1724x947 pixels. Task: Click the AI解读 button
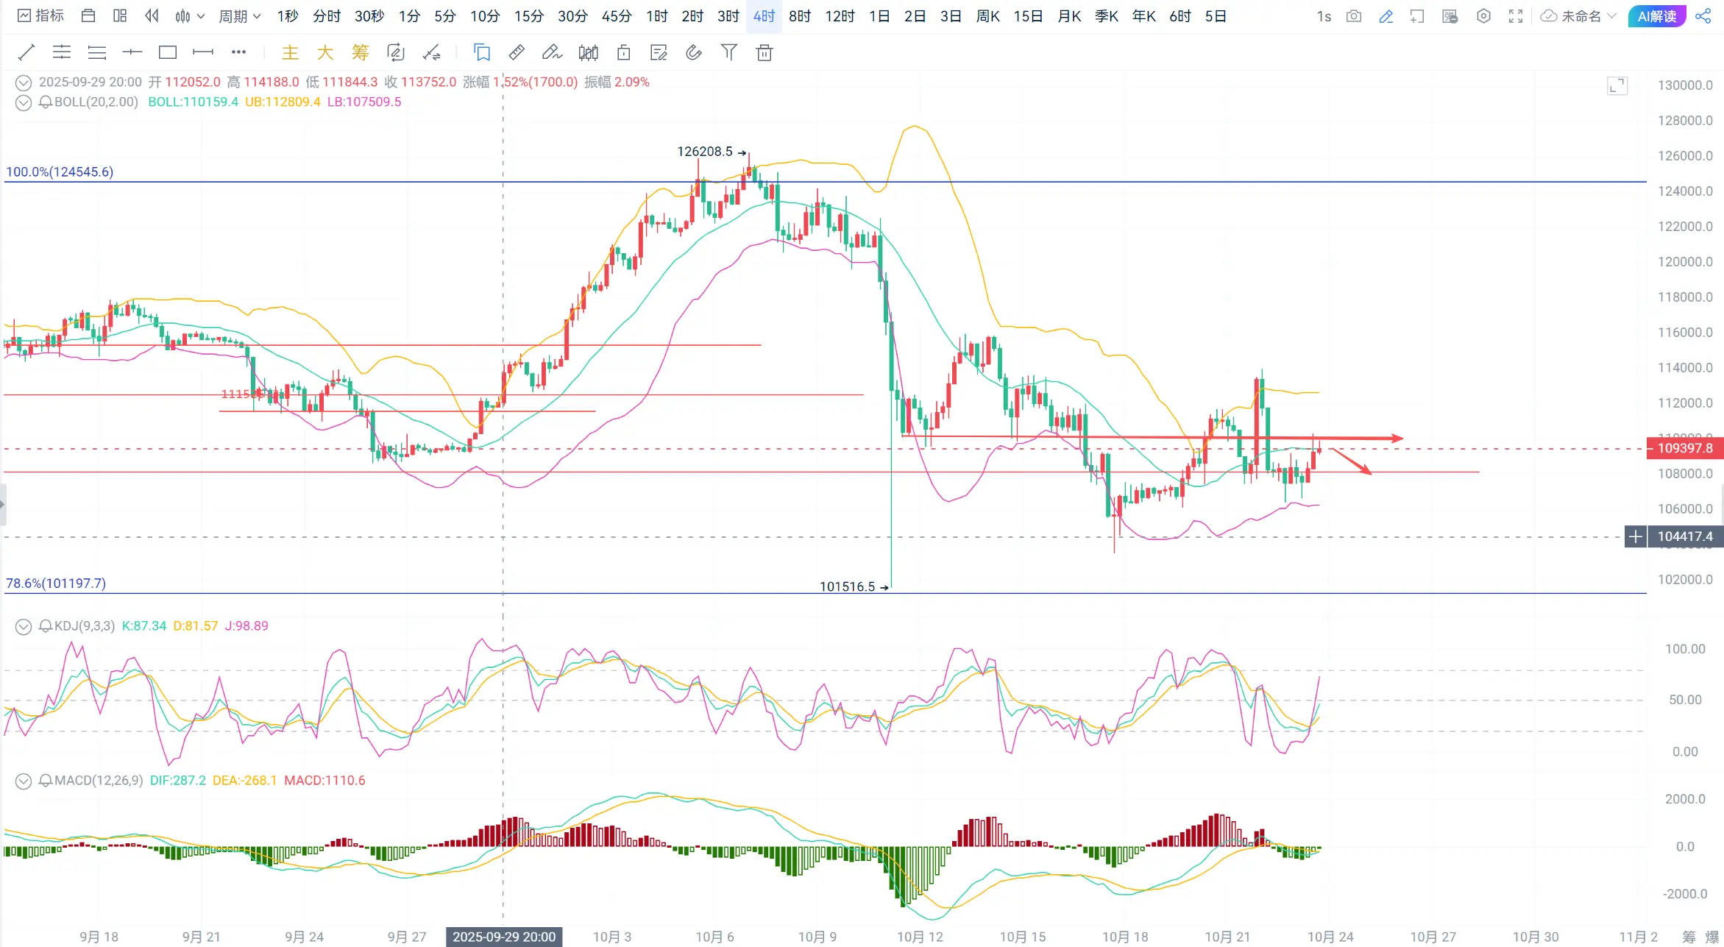coord(1656,16)
